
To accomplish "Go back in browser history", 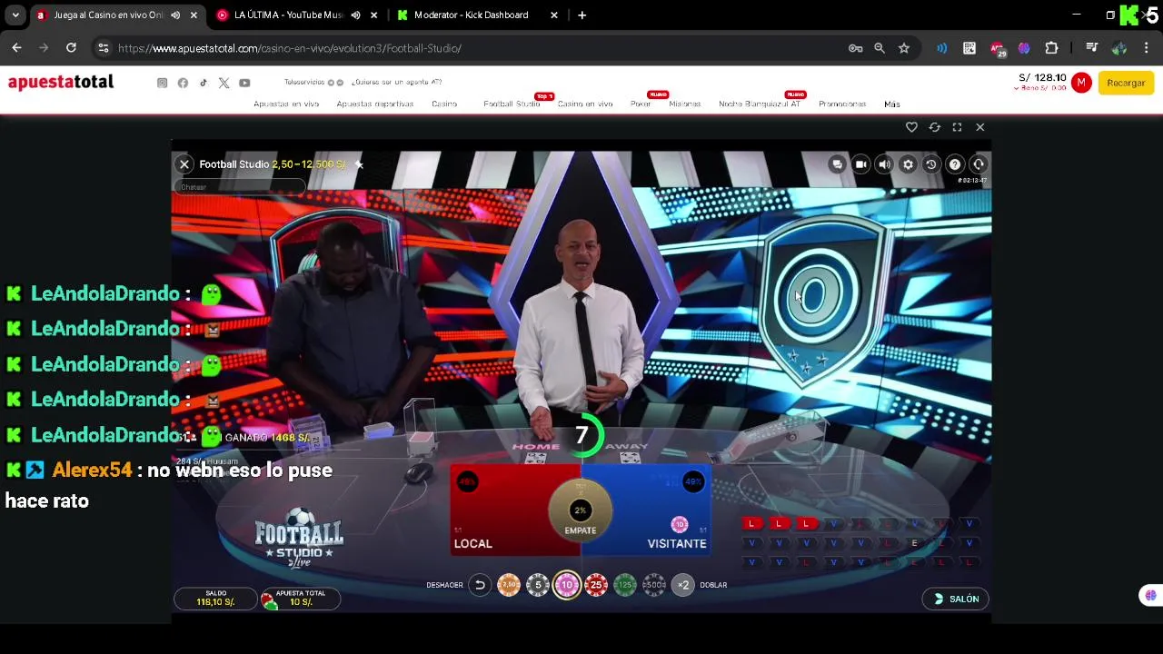I will 16,48.
